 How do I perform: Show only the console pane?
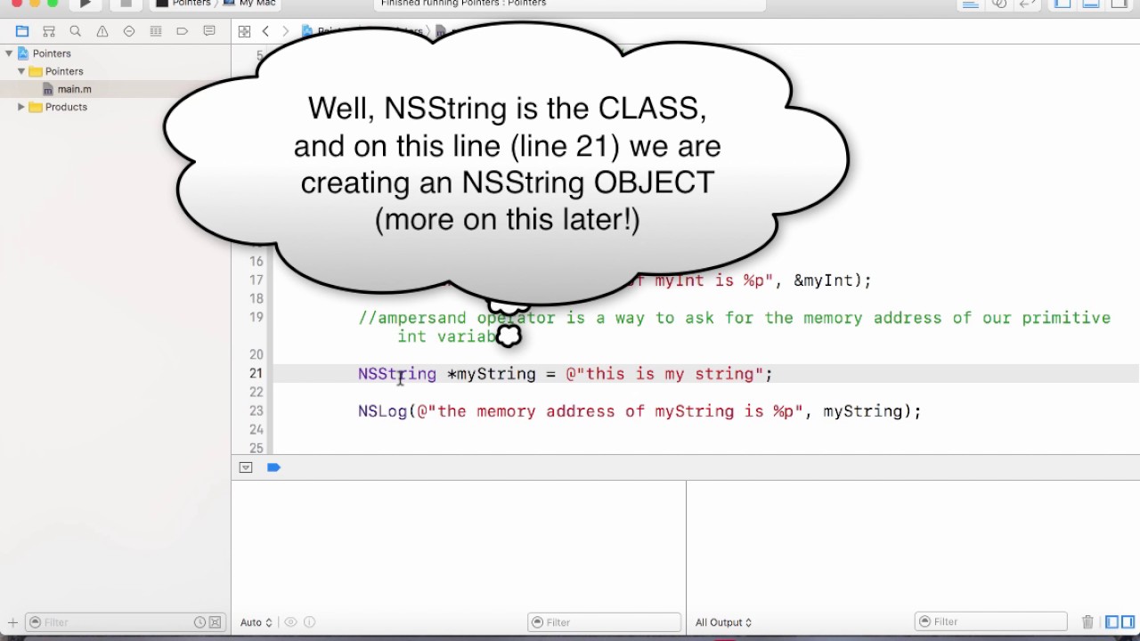point(1128,622)
